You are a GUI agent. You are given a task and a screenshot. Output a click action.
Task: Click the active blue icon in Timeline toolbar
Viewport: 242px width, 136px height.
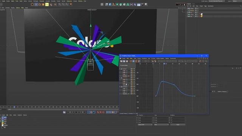(133, 61)
